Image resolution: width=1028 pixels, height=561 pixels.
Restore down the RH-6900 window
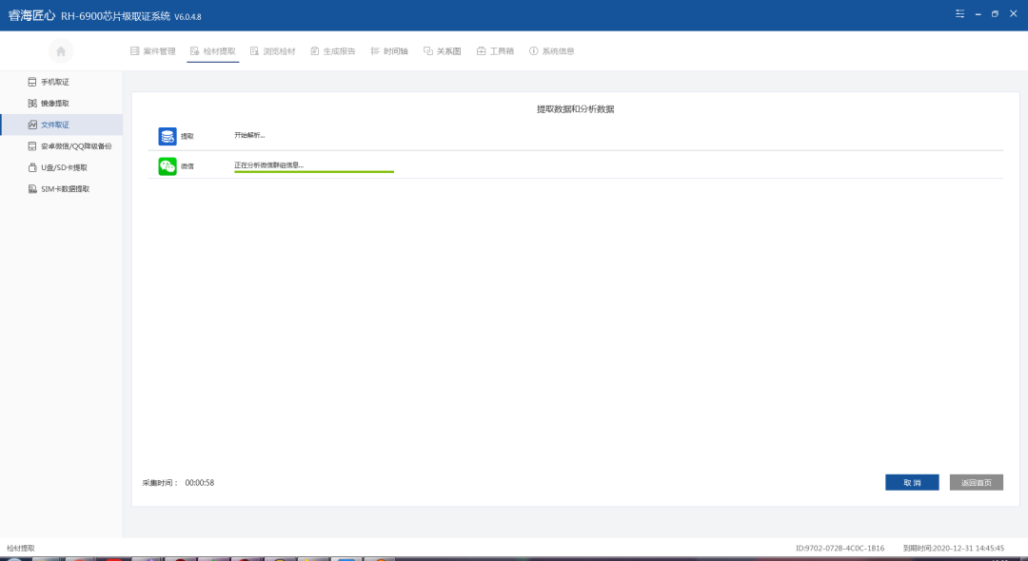point(996,13)
